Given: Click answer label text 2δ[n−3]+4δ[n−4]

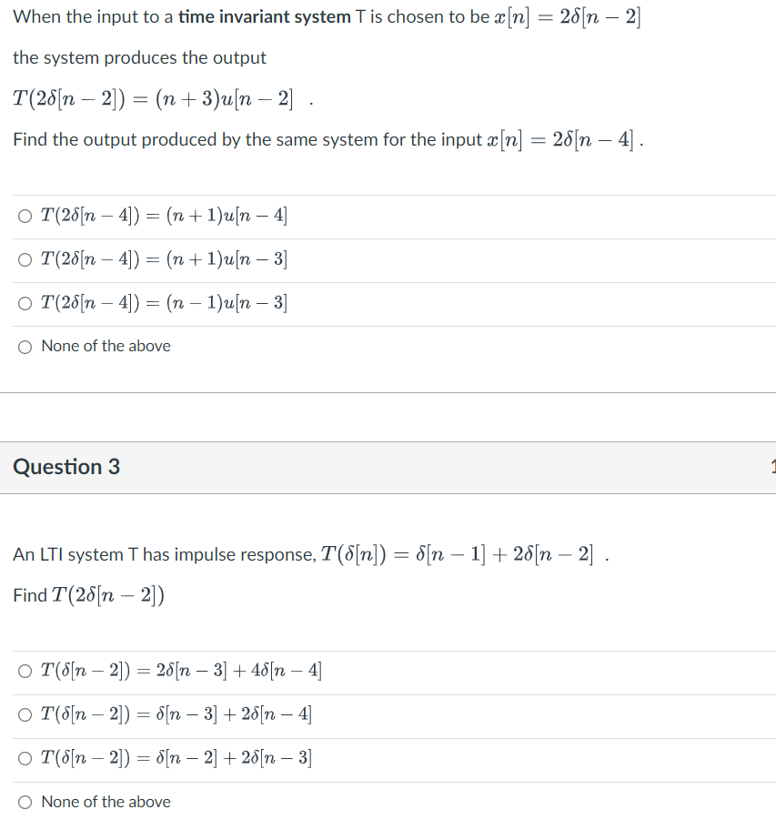Looking at the screenshot, I should point(181,671).
